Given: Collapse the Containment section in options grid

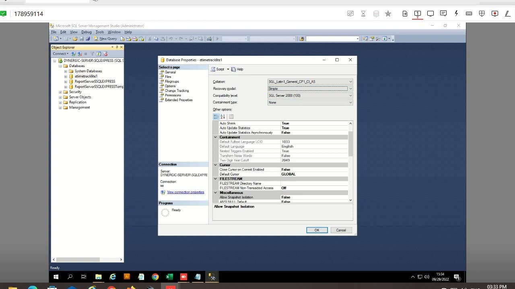Looking at the screenshot, I should [x=215, y=137].
